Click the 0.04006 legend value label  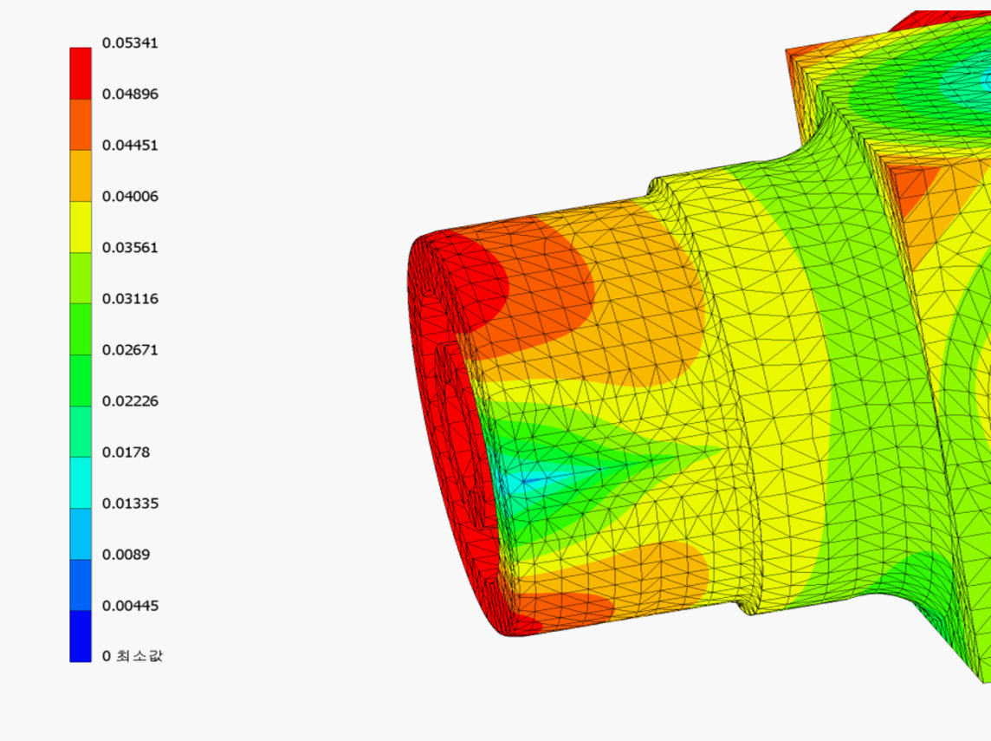(x=130, y=196)
